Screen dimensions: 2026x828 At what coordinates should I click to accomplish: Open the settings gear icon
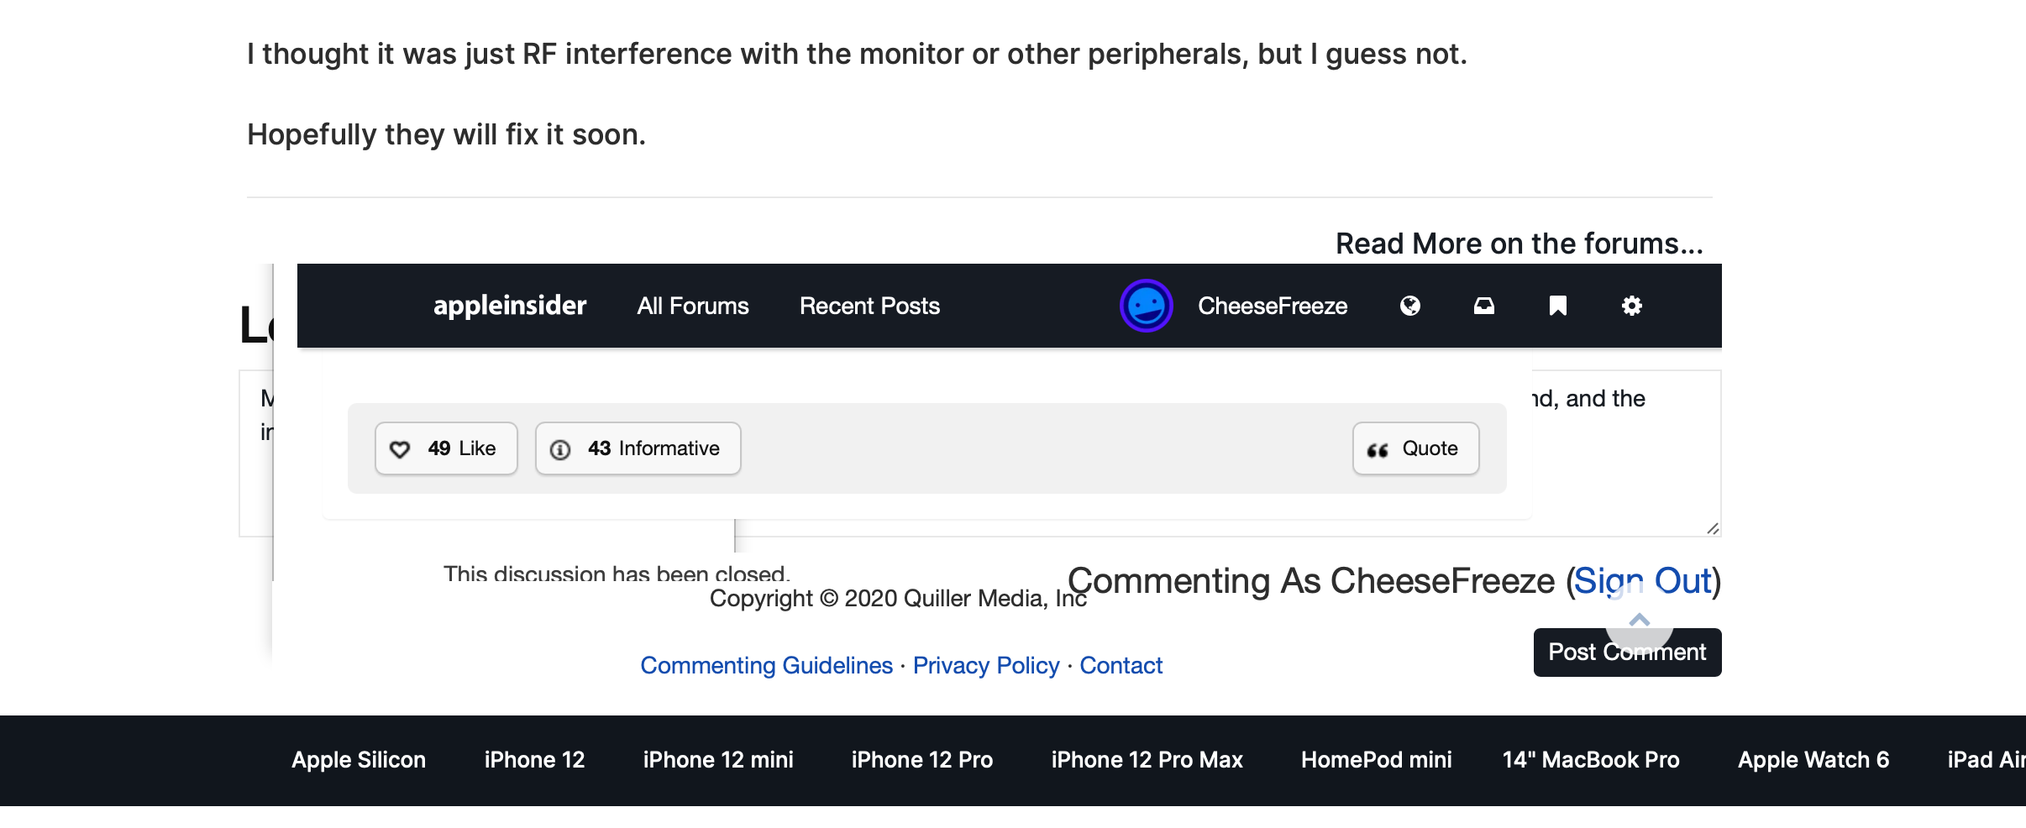point(1632,306)
